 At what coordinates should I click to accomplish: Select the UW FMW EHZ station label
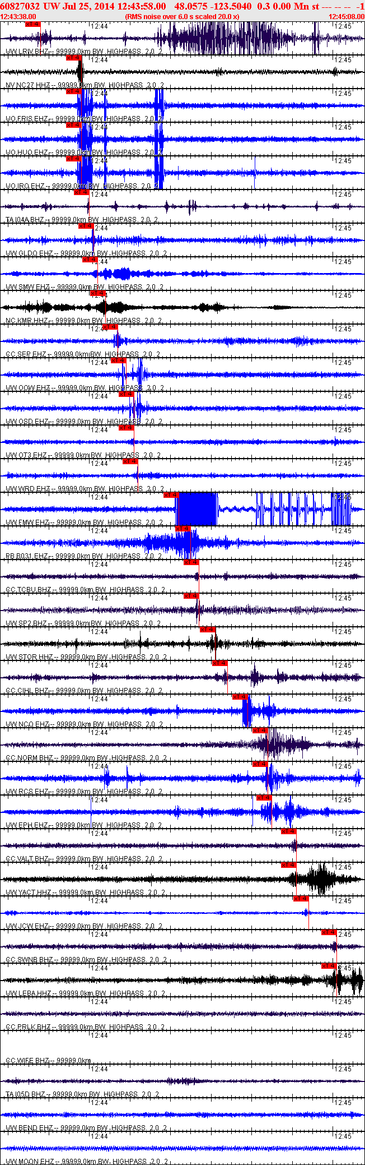point(27,523)
